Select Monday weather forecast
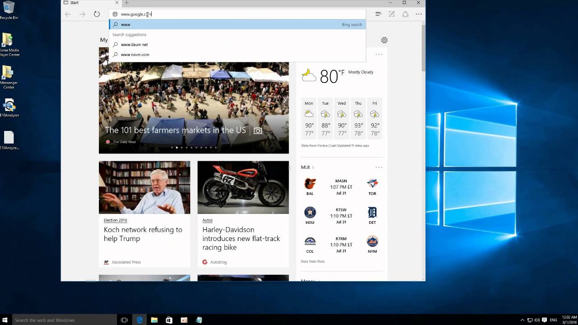This screenshot has width=578, height=325. click(x=309, y=118)
